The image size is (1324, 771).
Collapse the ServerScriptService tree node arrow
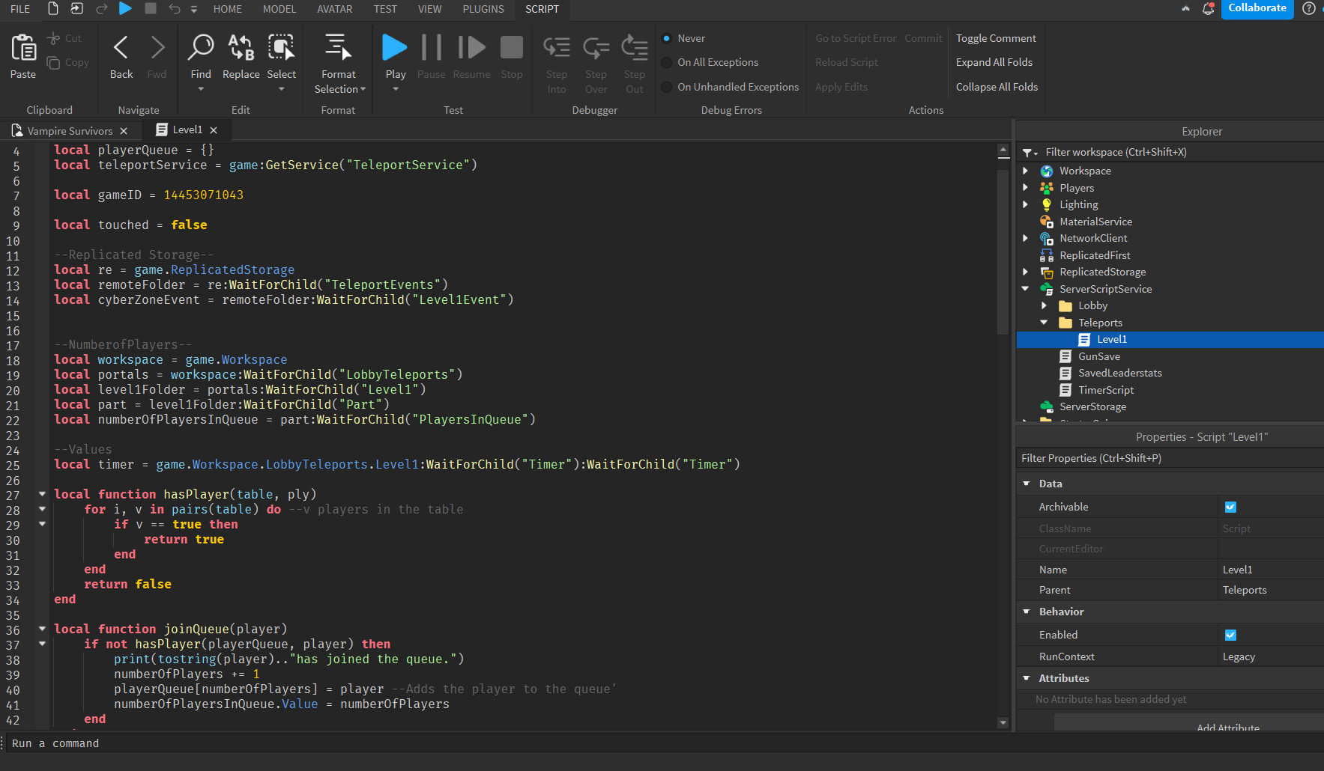pos(1026,288)
